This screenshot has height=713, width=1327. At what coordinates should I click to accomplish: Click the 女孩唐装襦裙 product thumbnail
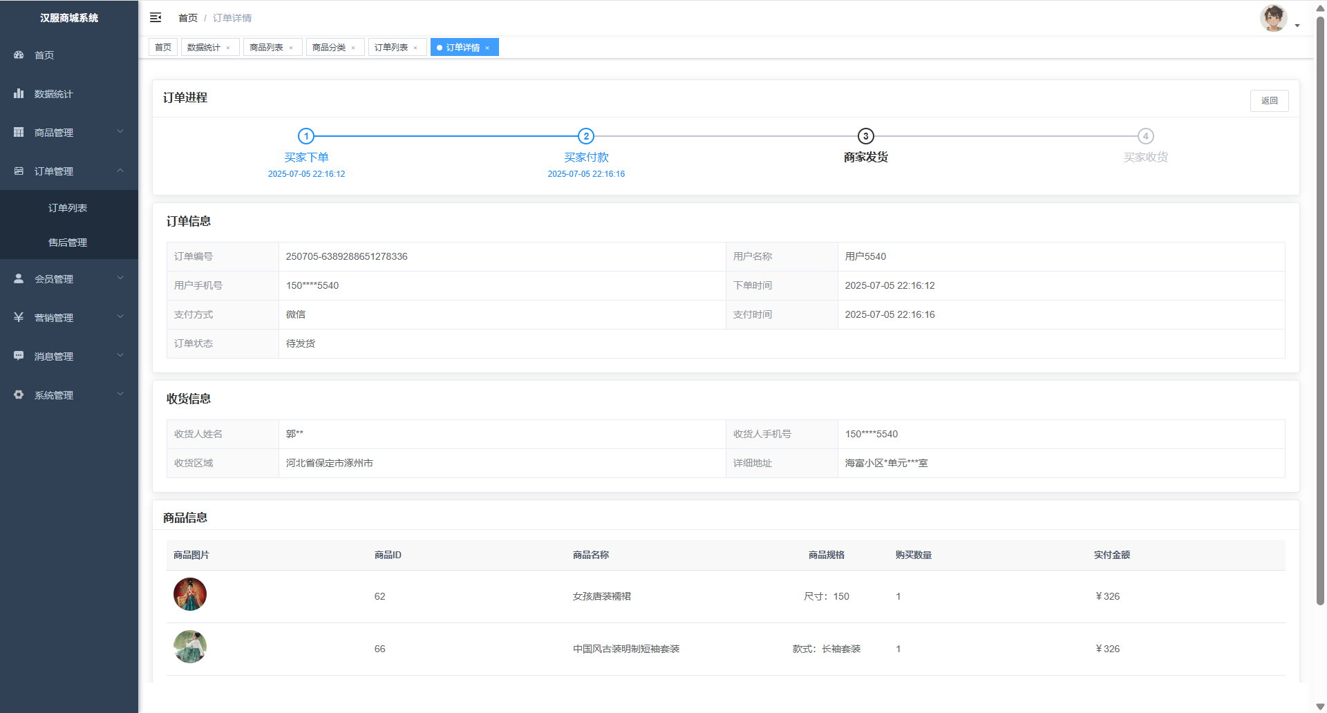190,594
